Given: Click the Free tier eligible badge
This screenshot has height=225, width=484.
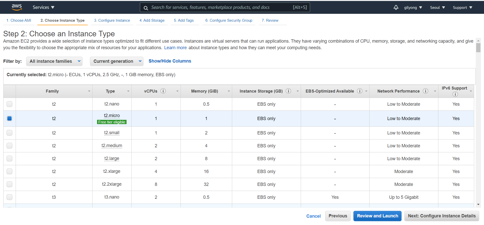Looking at the screenshot, I should (x=112, y=122).
